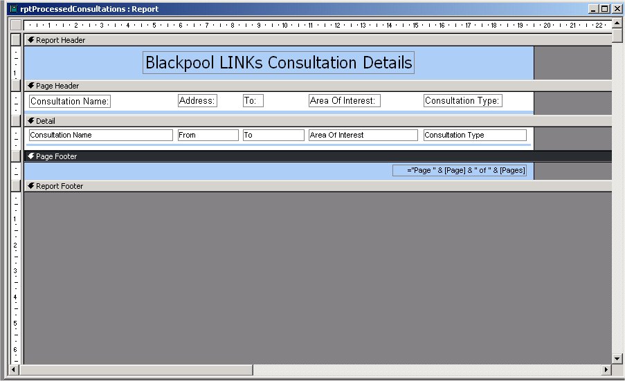
Task: Click the Report Footer section selector box
Action: click(16, 186)
